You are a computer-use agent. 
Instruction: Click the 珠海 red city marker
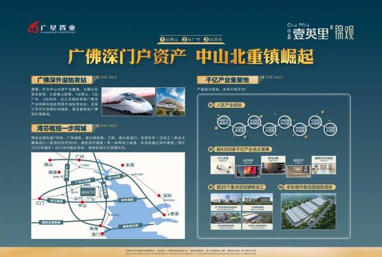point(100,226)
